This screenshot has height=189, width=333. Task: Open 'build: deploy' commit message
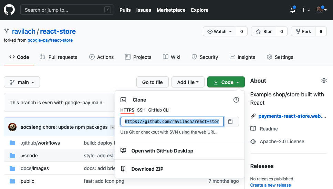point(99,143)
